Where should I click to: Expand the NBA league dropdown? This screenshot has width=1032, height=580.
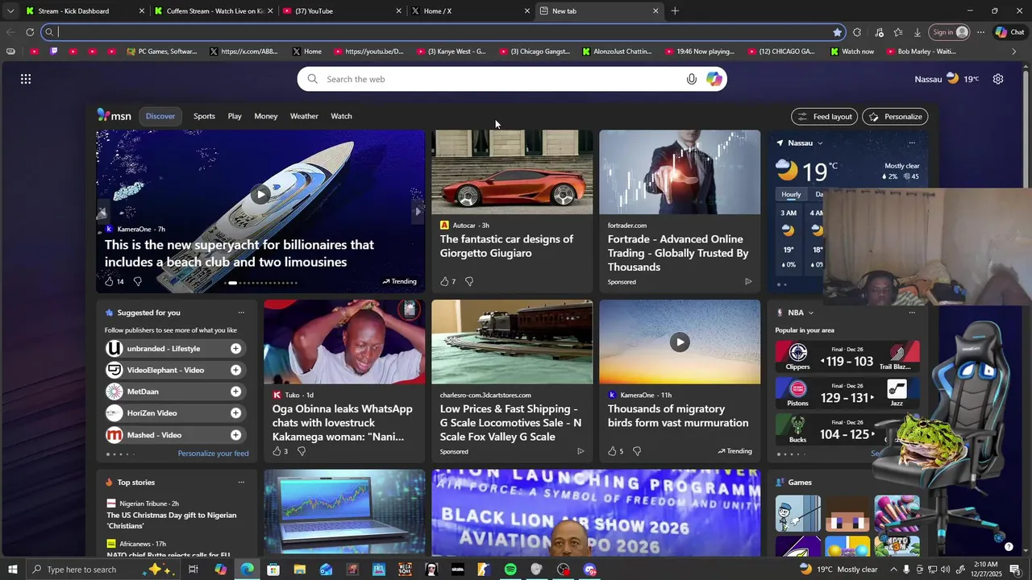point(811,313)
